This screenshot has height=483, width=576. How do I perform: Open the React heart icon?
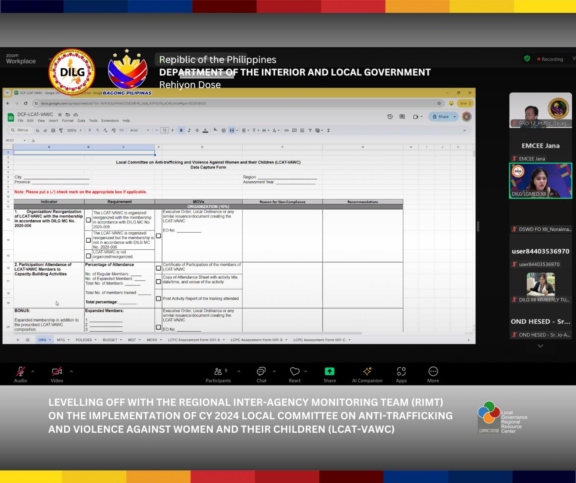coord(295,371)
